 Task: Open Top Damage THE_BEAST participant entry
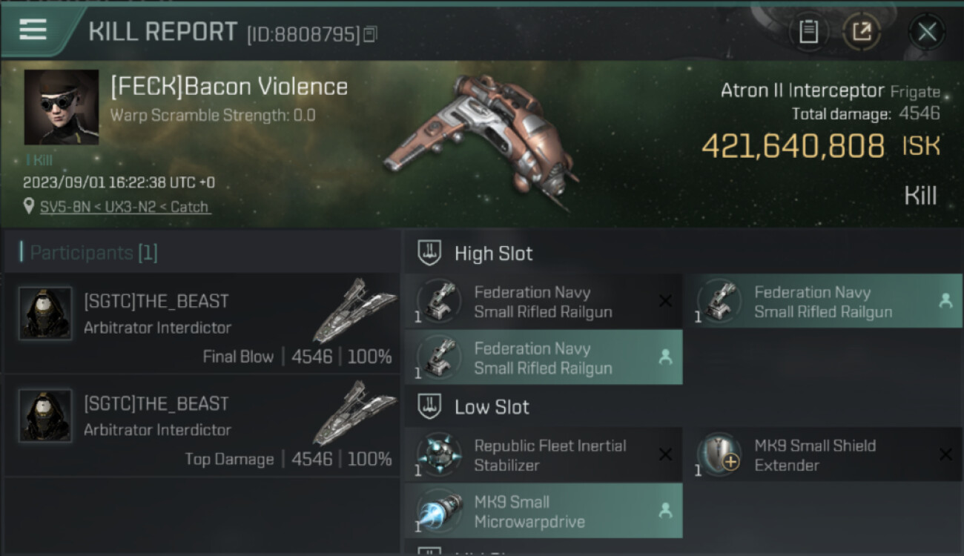(x=202, y=425)
